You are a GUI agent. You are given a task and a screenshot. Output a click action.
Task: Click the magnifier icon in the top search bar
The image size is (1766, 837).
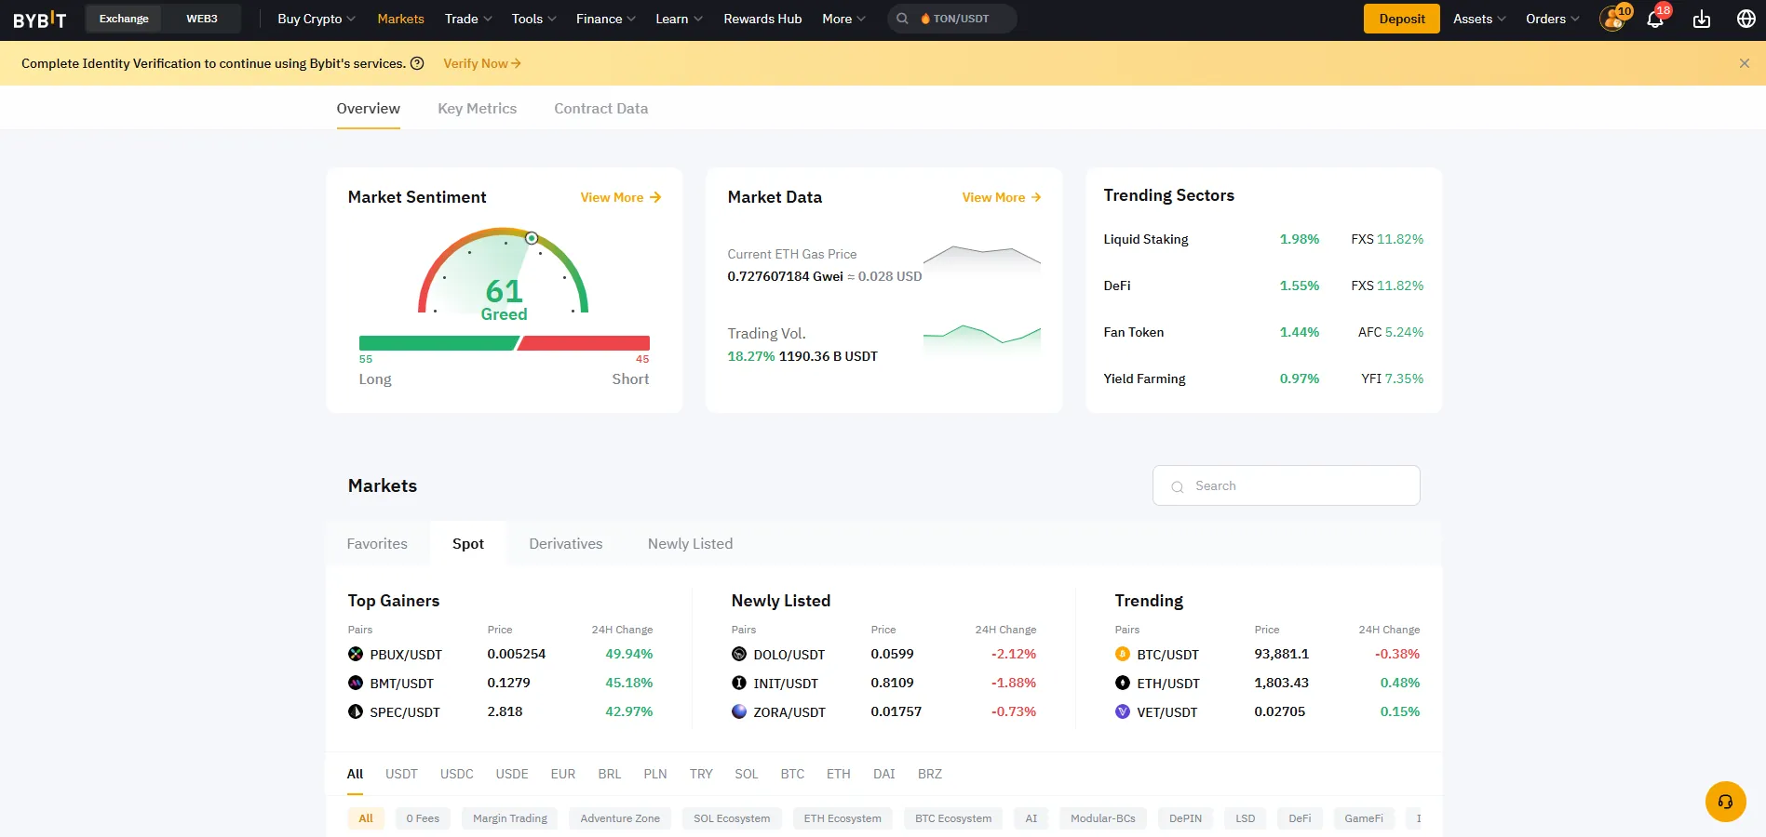(901, 18)
